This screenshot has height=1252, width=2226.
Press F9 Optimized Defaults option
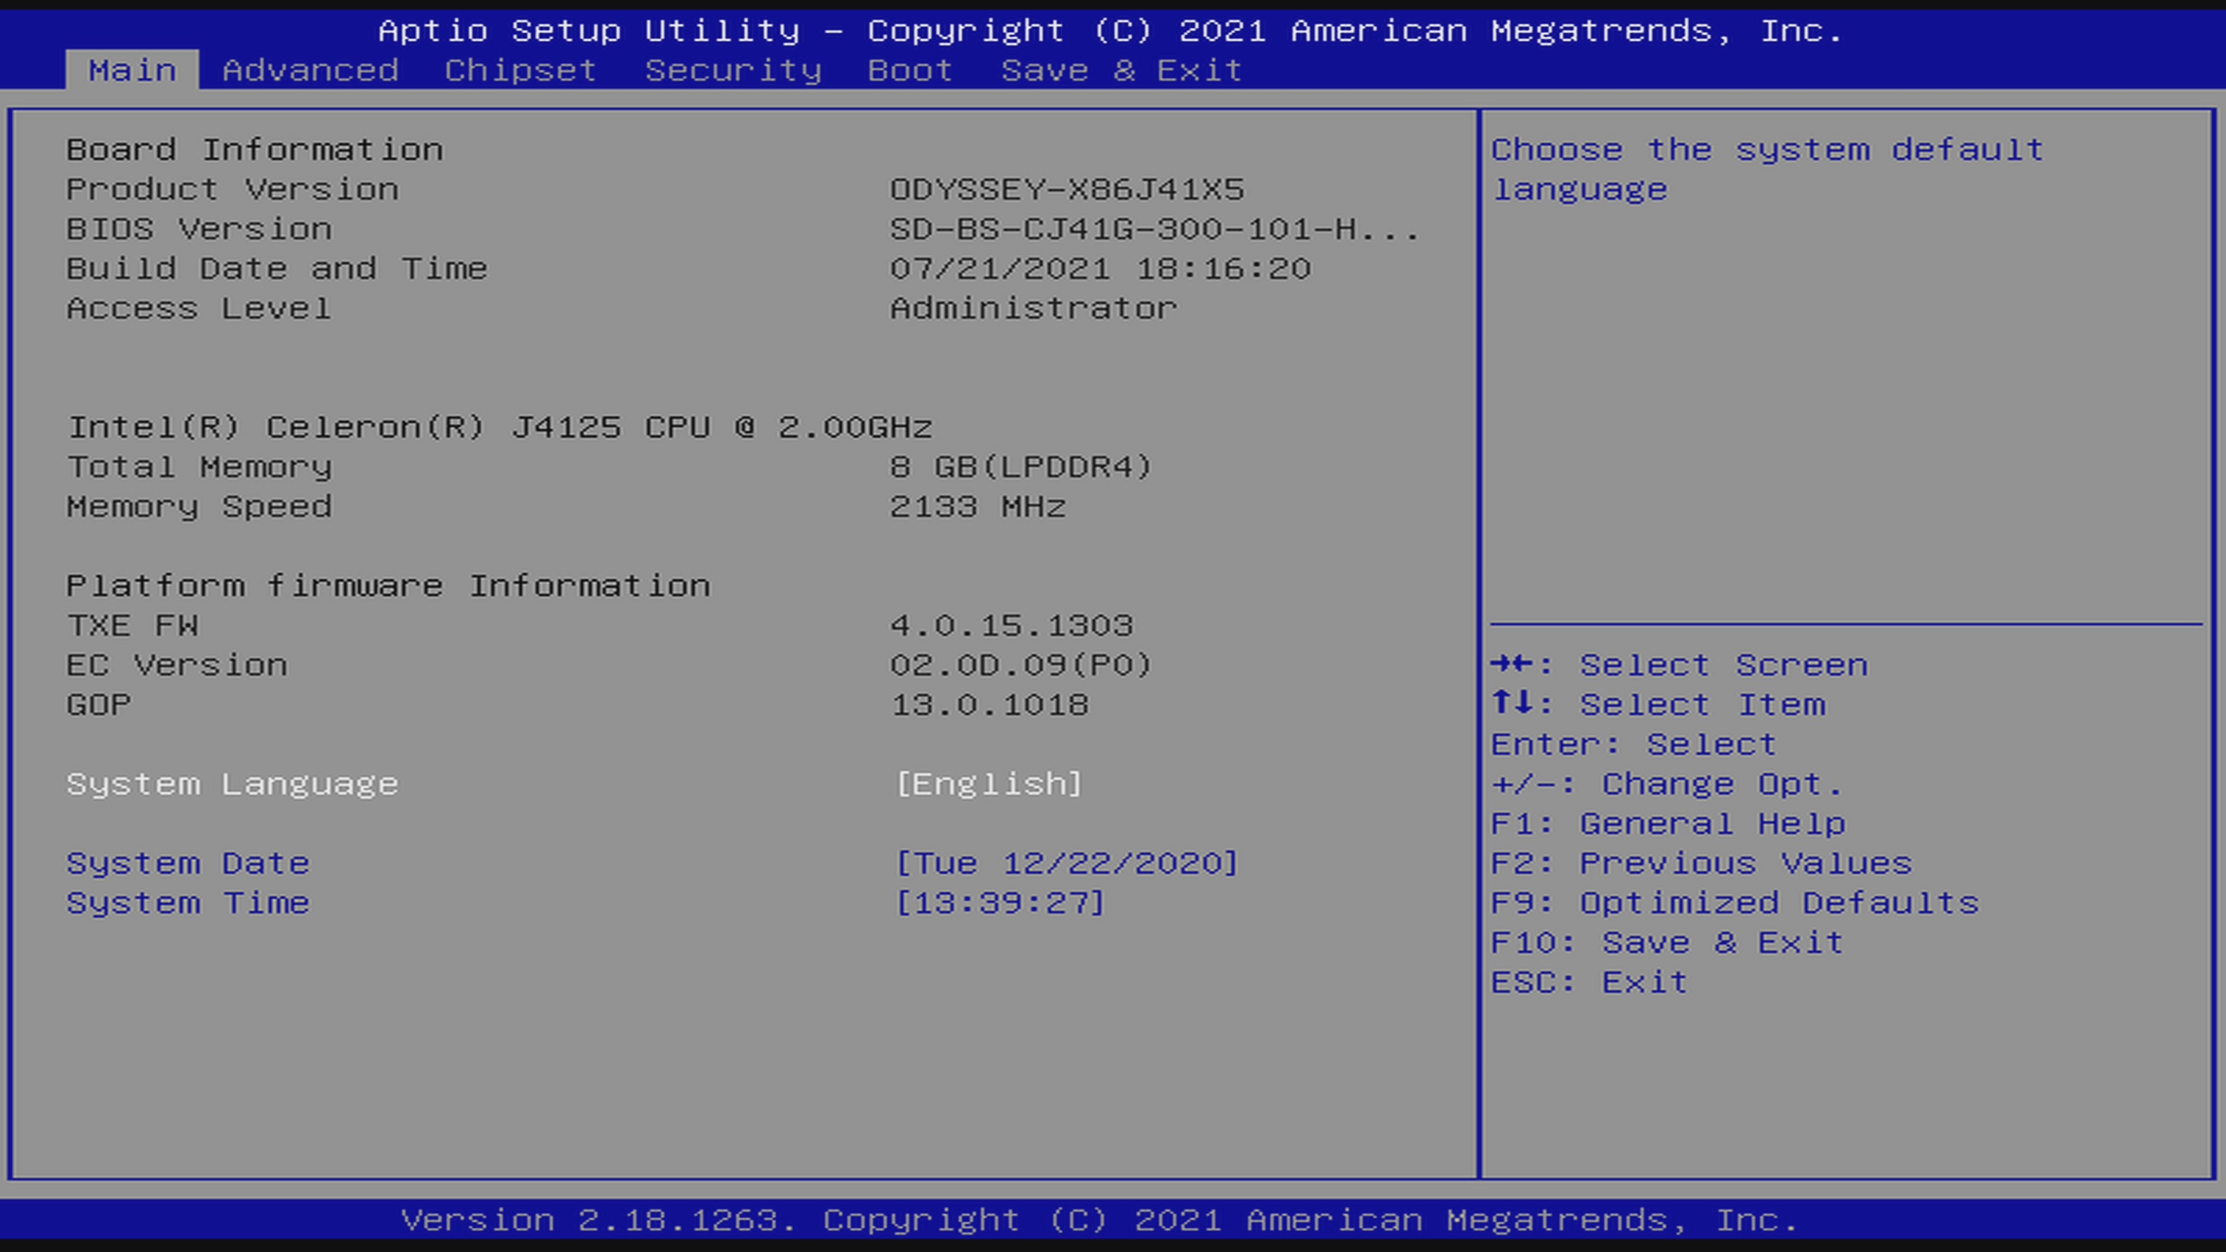click(x=1734, y=902)
